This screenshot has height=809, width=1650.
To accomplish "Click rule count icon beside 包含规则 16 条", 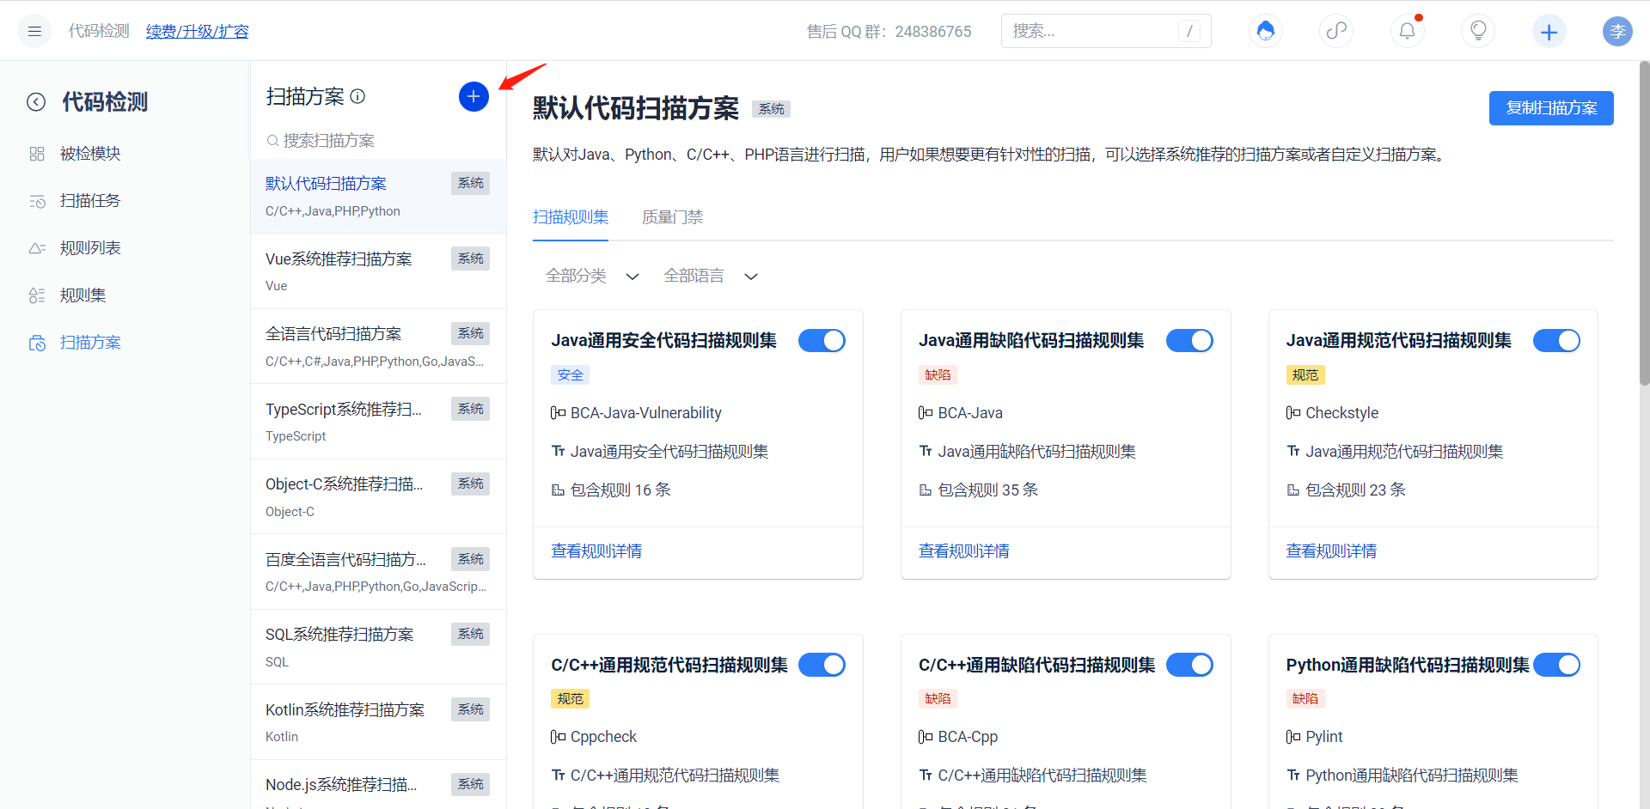I will point(558,490).
